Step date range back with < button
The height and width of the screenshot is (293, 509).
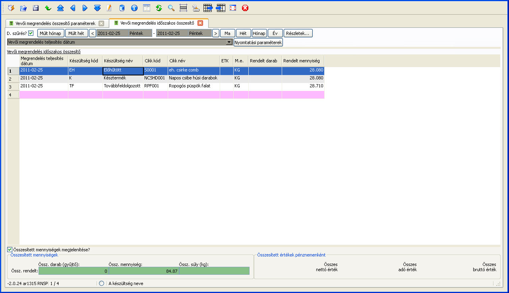(93, 33)
